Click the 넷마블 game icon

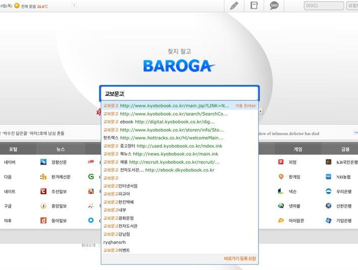[x=281, y=206]
